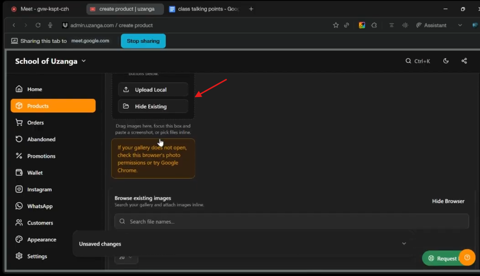Click the Upload Local button
This screenshot has height=276, width=480.
pos(153,90)
